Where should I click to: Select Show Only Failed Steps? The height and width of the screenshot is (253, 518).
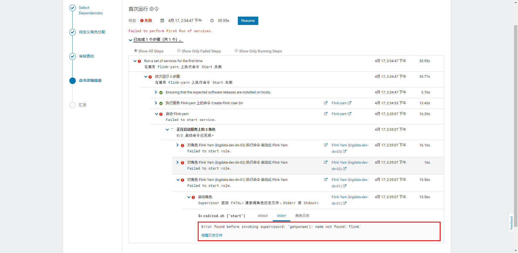tap(179, 50)
